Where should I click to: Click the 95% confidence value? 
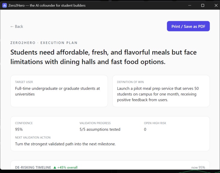click(19, 129)
